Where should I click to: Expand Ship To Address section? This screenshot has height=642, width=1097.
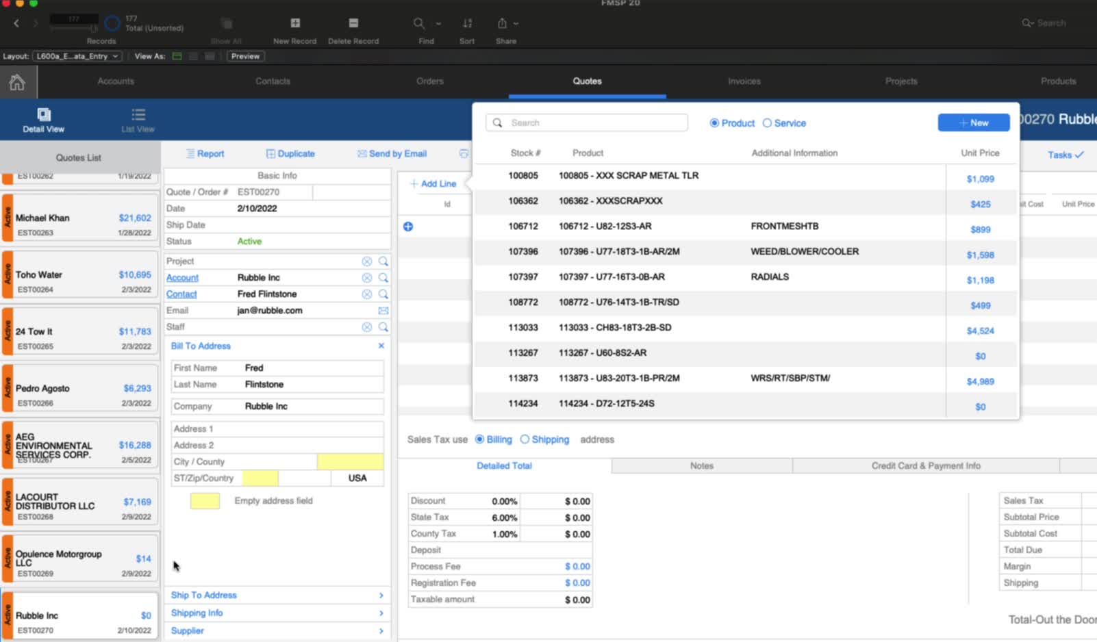coord(277,595)
